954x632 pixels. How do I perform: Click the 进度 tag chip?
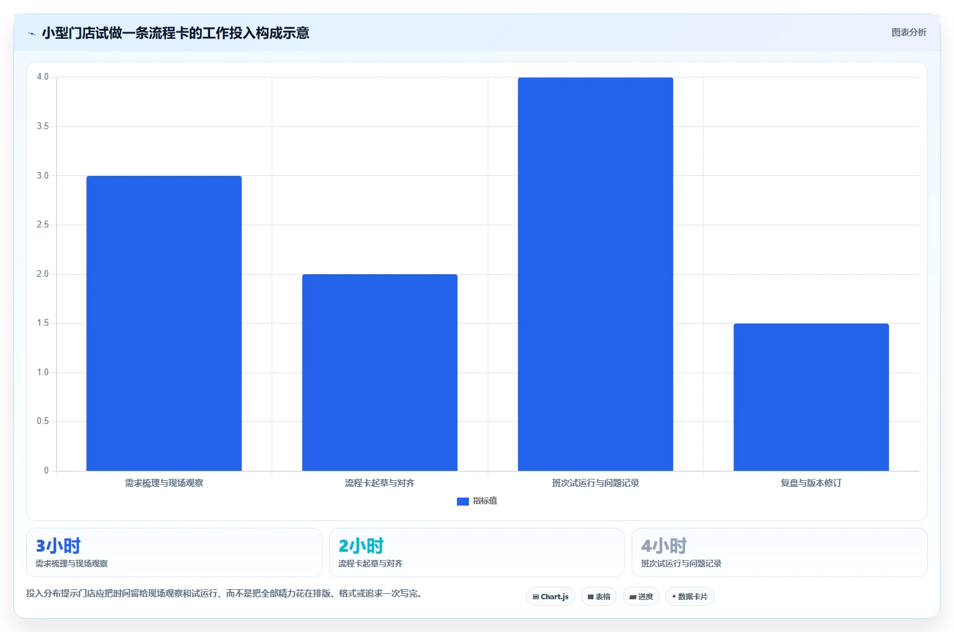pos(641,597)
